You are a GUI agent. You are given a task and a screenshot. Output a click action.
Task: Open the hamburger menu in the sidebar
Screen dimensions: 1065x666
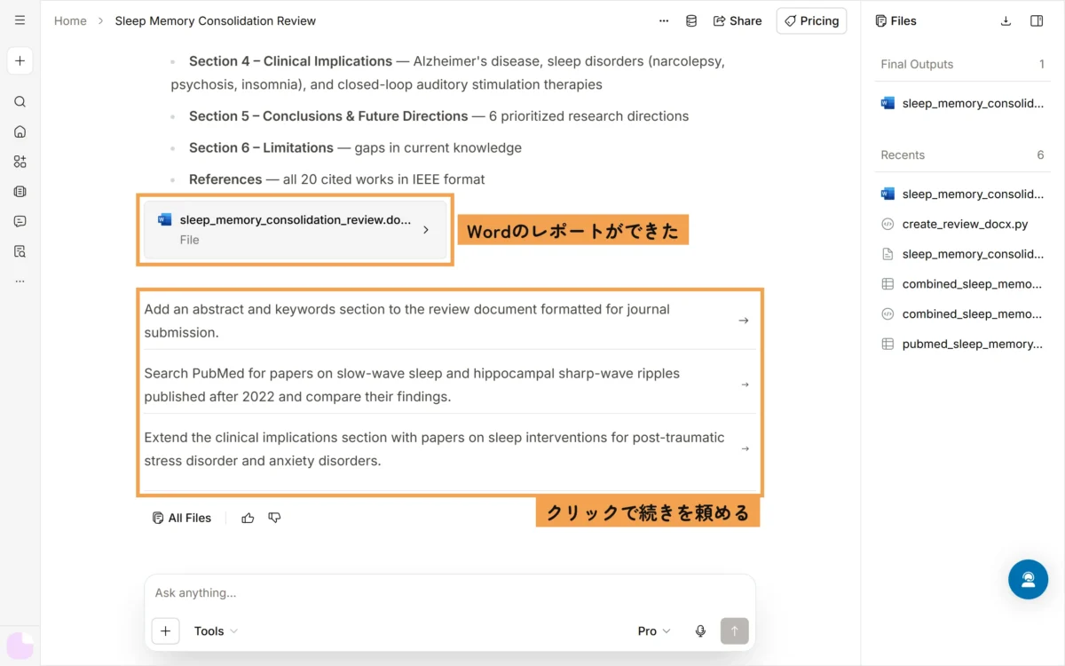click(x=20, y=20)
